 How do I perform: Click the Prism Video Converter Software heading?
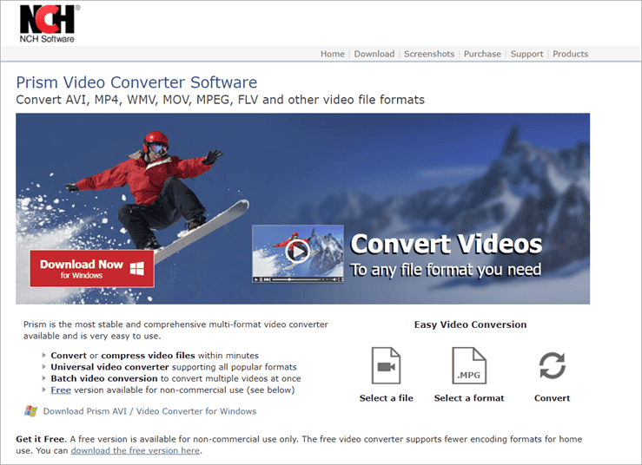[136, 82]
